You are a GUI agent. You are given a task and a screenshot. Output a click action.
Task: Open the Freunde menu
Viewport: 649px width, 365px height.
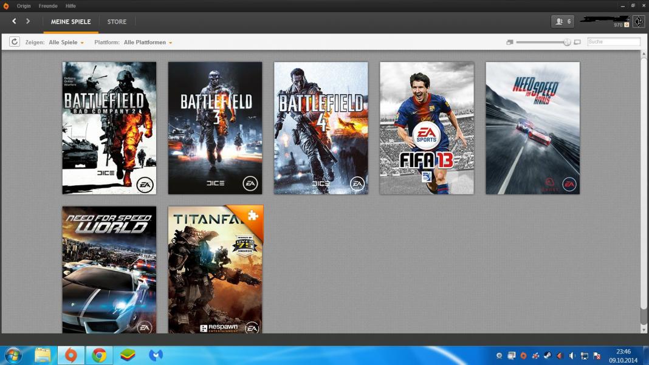(x=48, y=5)
